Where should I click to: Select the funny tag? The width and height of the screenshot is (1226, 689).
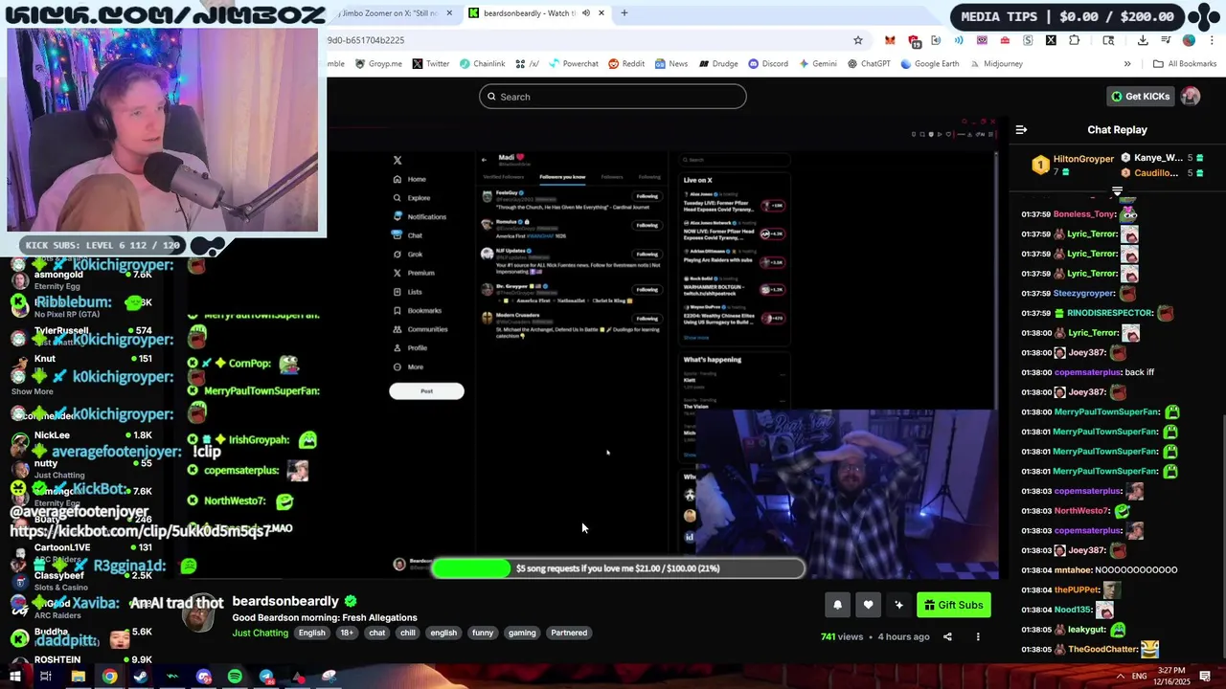(x=483, y=633)
